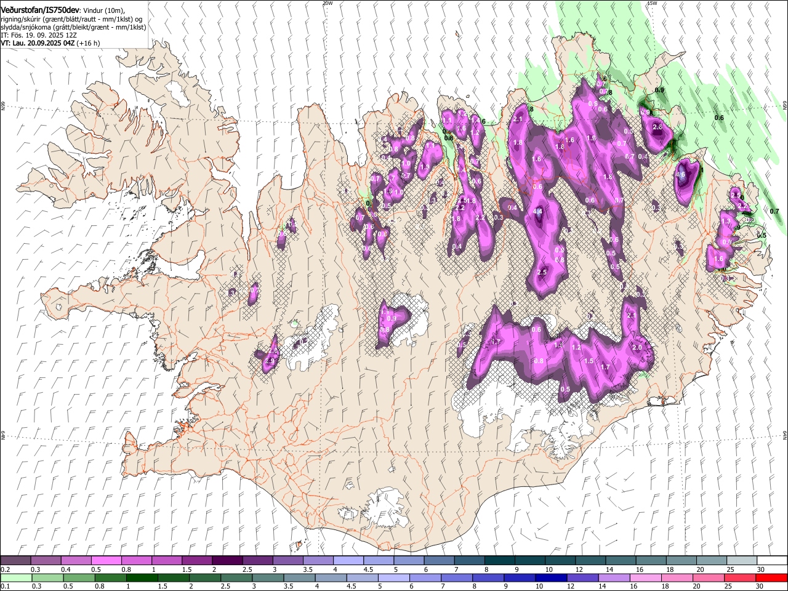Image resolution: width=788 pixels, height=591 pixels.
Task: Click the "Veðurstofan/IS750dev" title text
Action: pyautogui.click(x=40, y=10)
